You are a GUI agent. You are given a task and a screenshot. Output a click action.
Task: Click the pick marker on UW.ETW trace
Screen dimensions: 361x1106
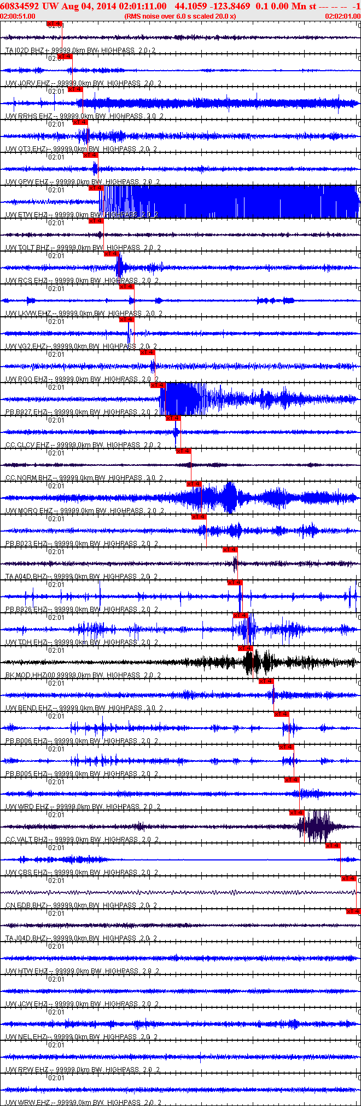click(x=96, y=188)
